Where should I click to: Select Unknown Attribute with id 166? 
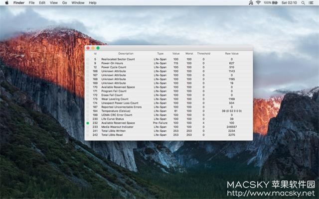(168, 71)
